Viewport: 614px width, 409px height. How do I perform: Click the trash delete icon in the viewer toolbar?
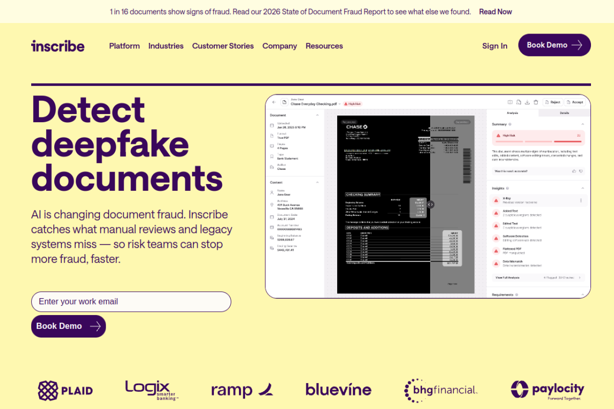(536, 102)
